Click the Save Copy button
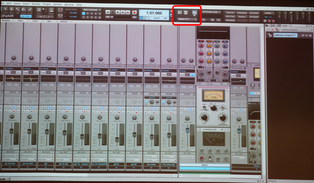The height and width of the screenshot is (183, 314). click(x=230, y=16)
